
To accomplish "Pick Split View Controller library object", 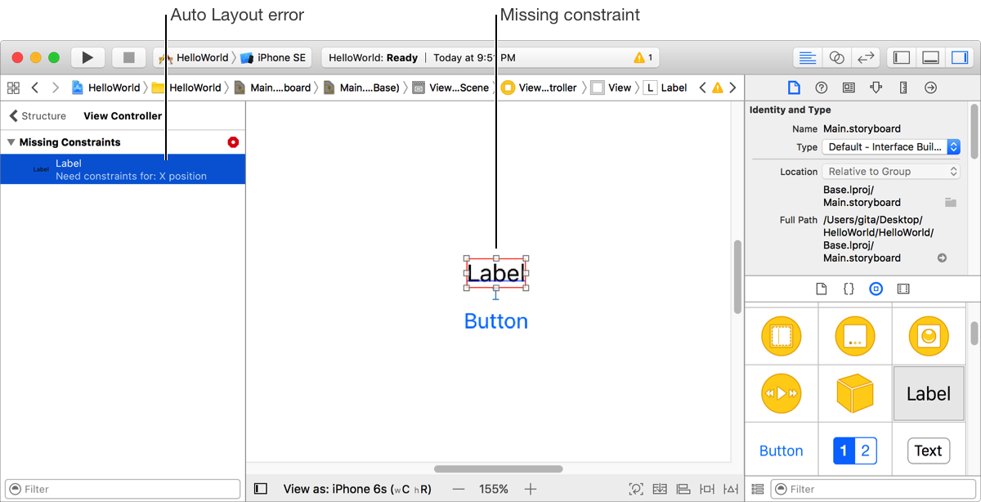I will 782,336.
